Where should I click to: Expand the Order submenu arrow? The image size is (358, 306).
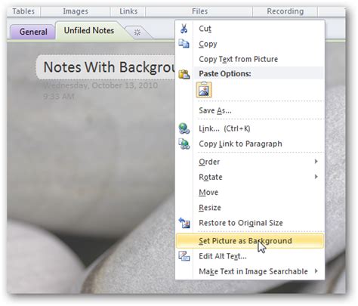[316, 162]
